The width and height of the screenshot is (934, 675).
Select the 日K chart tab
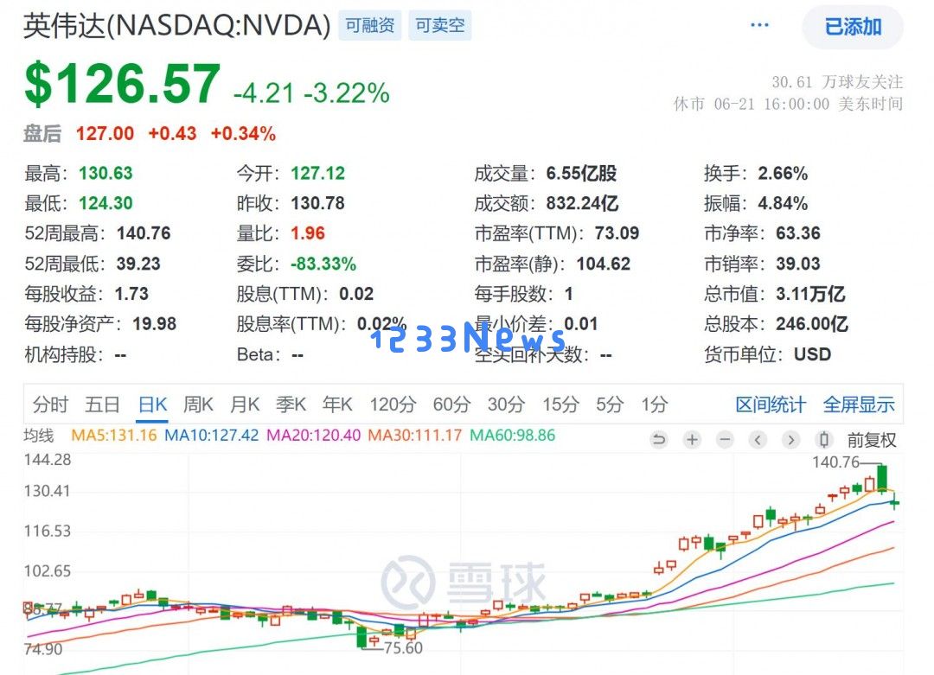152,404
